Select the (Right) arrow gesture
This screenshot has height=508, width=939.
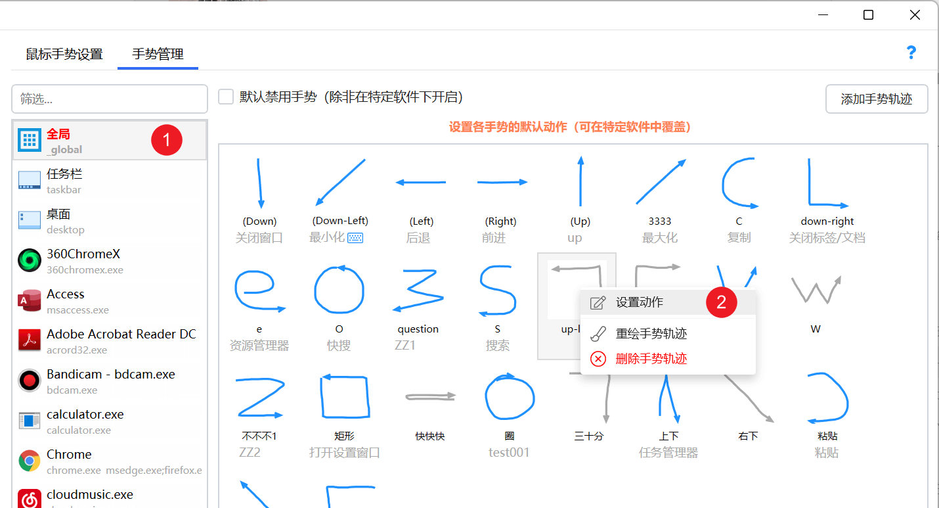click(502, 182)
